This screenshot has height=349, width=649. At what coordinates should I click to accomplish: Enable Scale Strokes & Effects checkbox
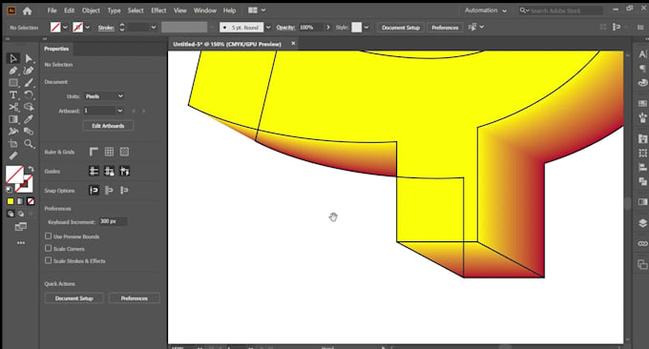48,260
